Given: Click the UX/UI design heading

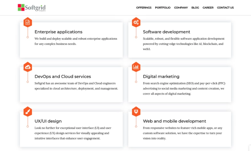Looking at the screenshot, I should click(48, 121).
